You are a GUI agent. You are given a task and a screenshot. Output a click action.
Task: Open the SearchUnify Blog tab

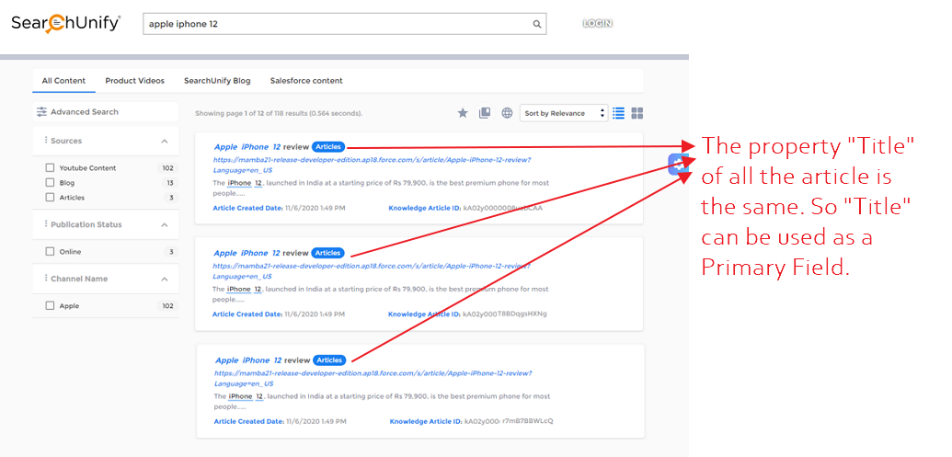(x=217, y=81)
